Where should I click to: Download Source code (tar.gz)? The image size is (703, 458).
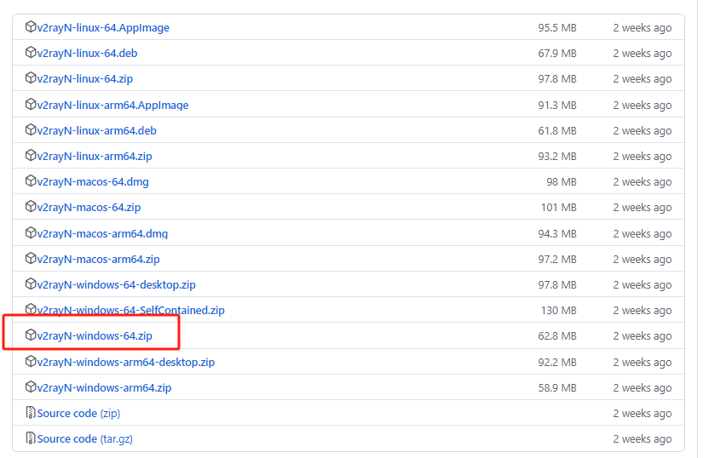pyautogui.click(x=84, y=438)
